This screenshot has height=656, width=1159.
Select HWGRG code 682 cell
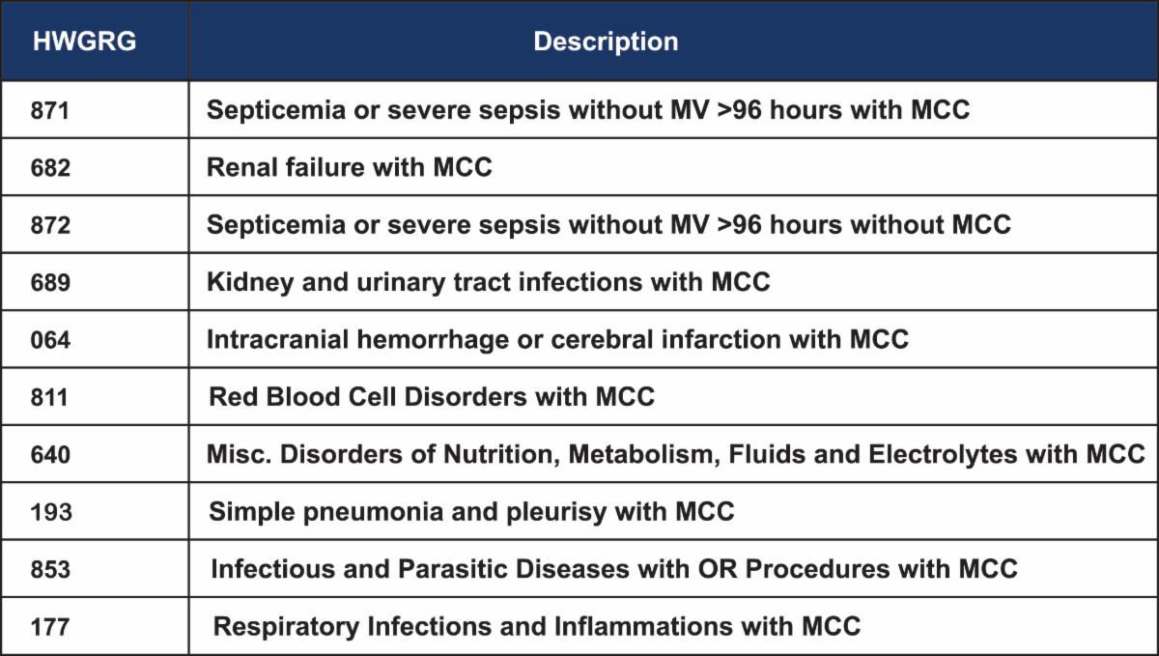[51, 167]
